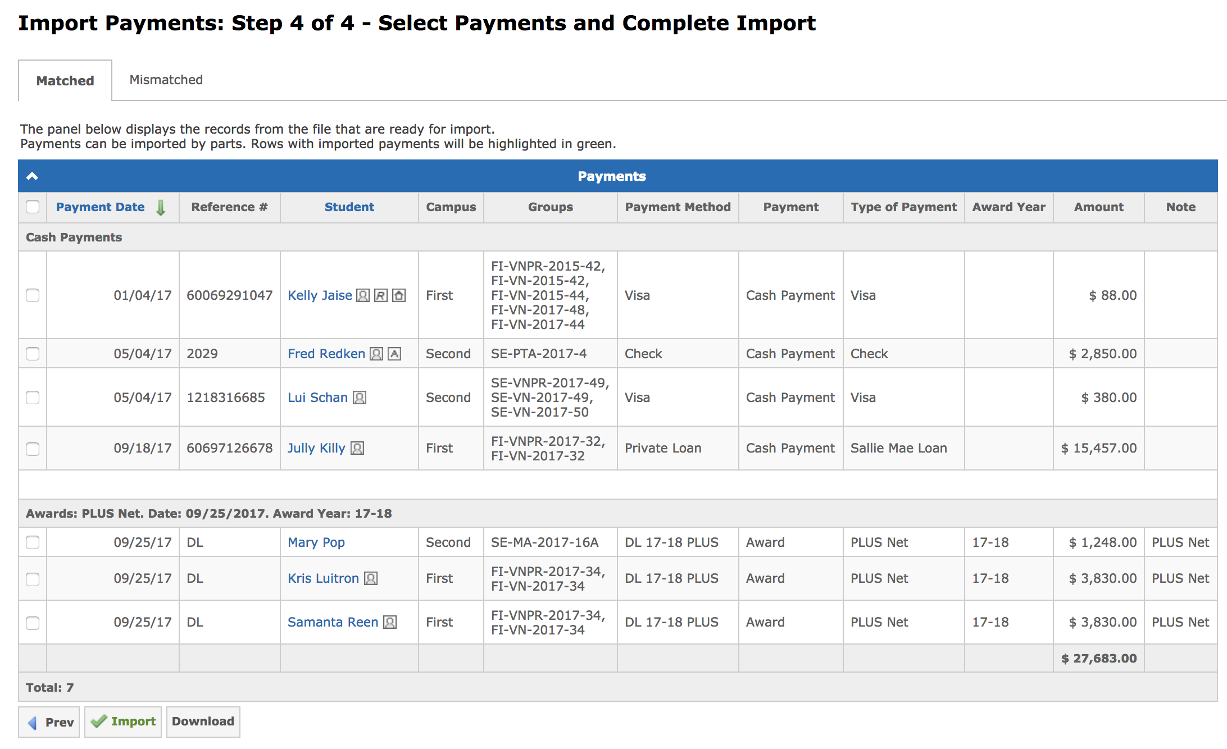Click the profile icon next to Samanta Reen
1227x749 pixels.
[390, 622]
